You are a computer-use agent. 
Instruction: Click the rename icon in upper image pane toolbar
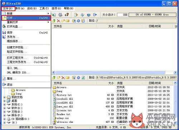click(x=68, y=21)
